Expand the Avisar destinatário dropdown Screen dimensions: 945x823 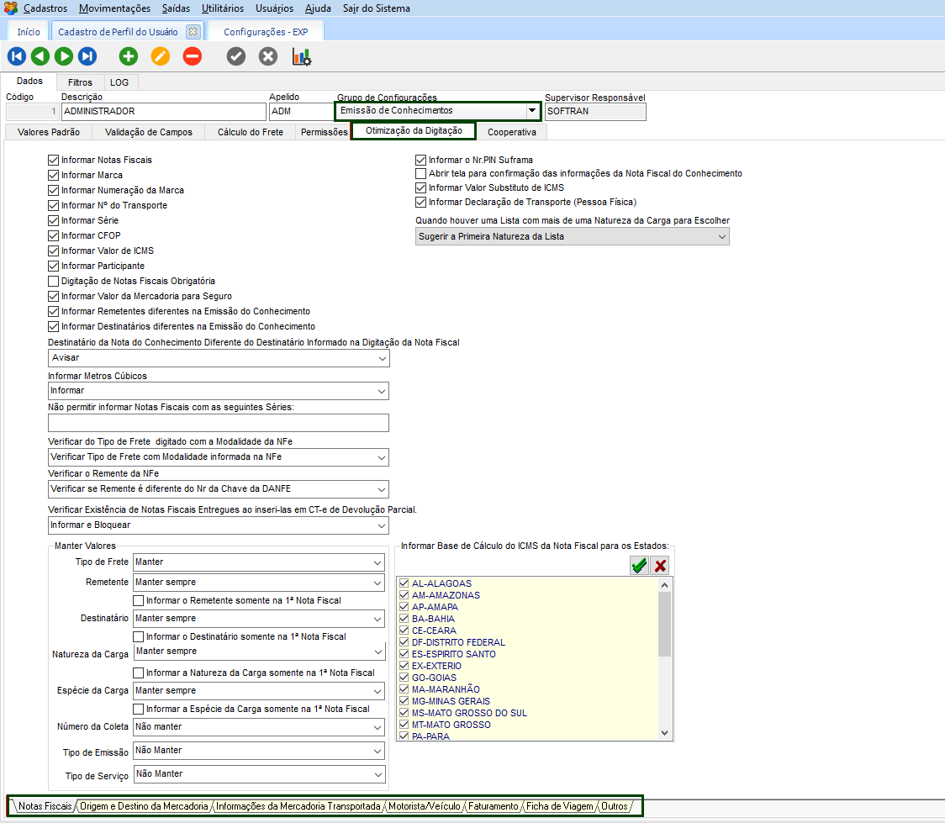tap(382, 358)
